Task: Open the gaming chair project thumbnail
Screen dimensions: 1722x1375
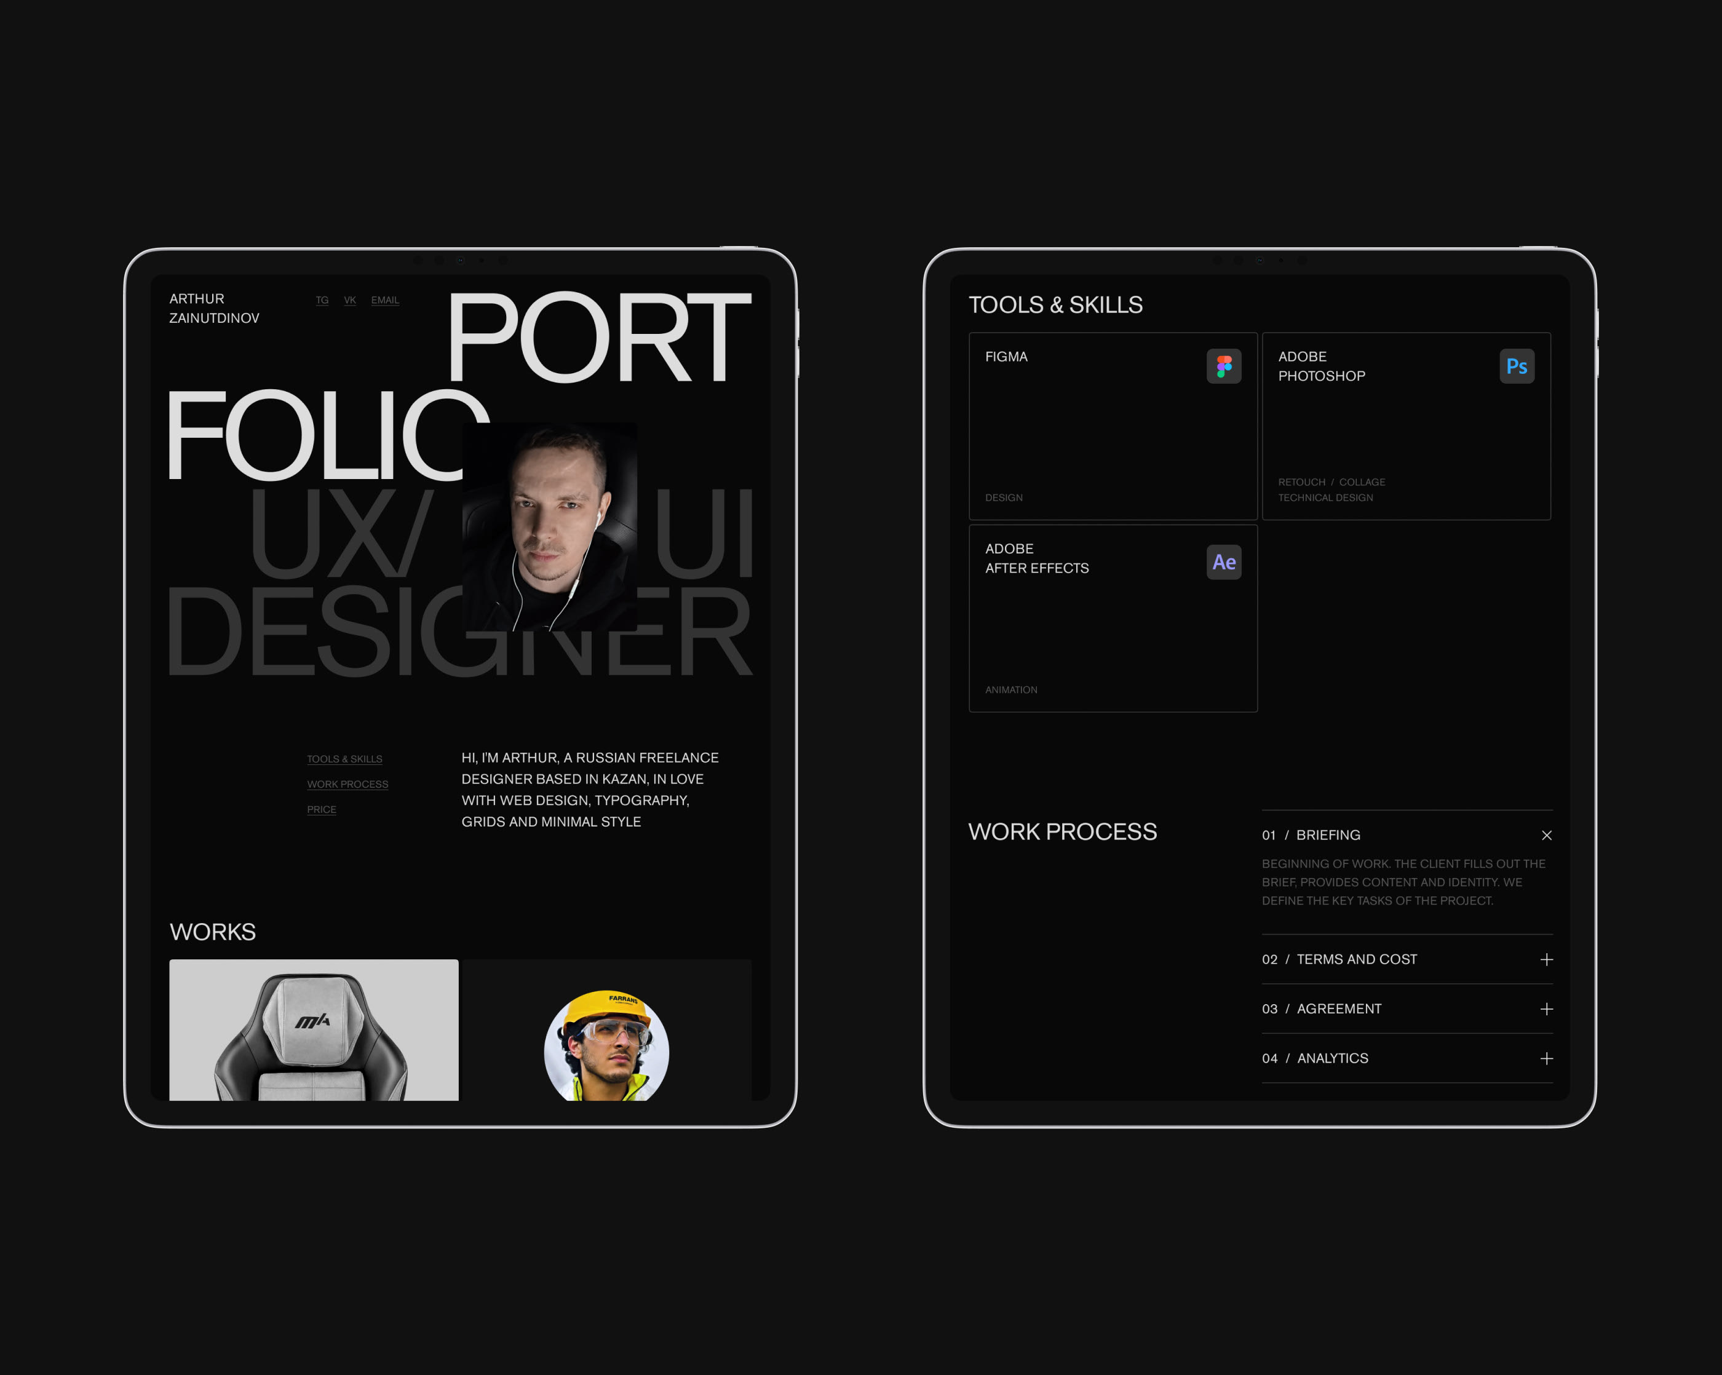Action: [x=313, y=1030]
